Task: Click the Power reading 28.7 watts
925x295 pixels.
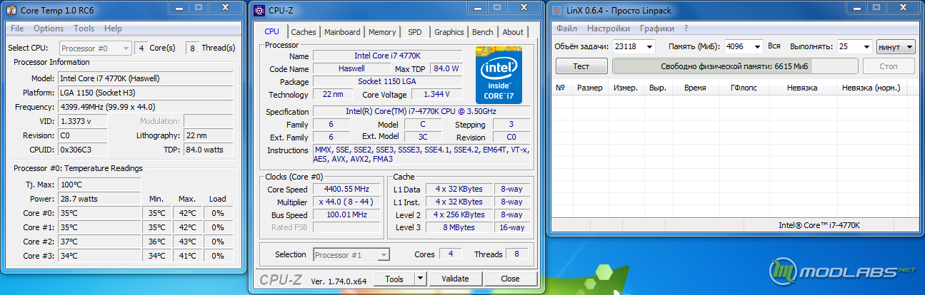Action: click(99, 199)
